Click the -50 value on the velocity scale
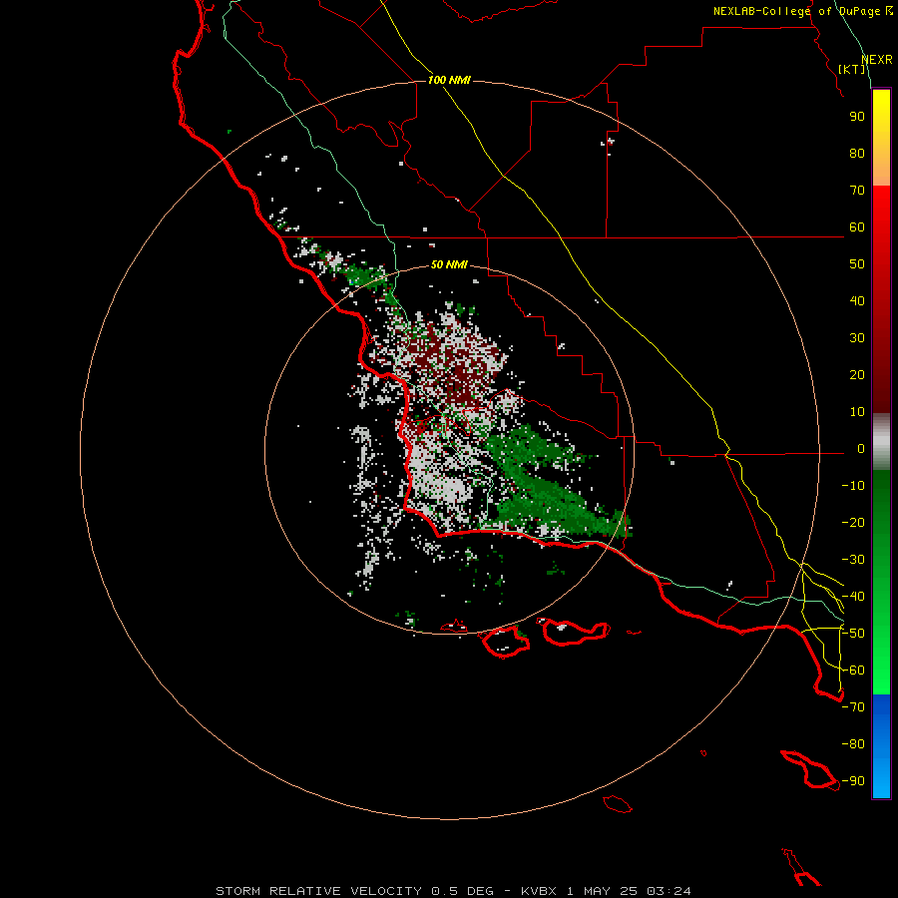The image size is (898, 898). pos(853,634)
